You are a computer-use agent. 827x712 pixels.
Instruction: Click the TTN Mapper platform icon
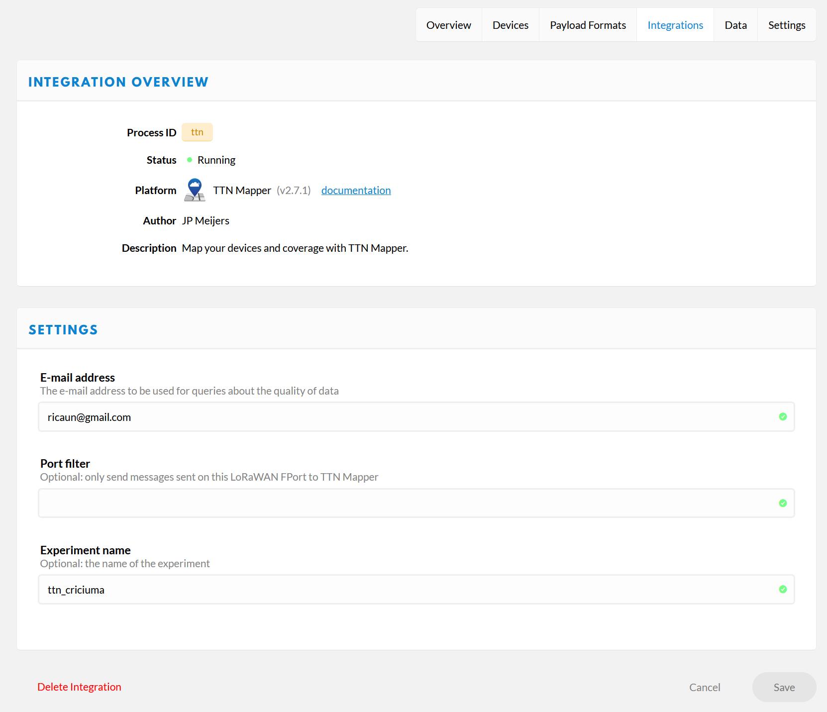pyautogui.click(x=195, y=190)
